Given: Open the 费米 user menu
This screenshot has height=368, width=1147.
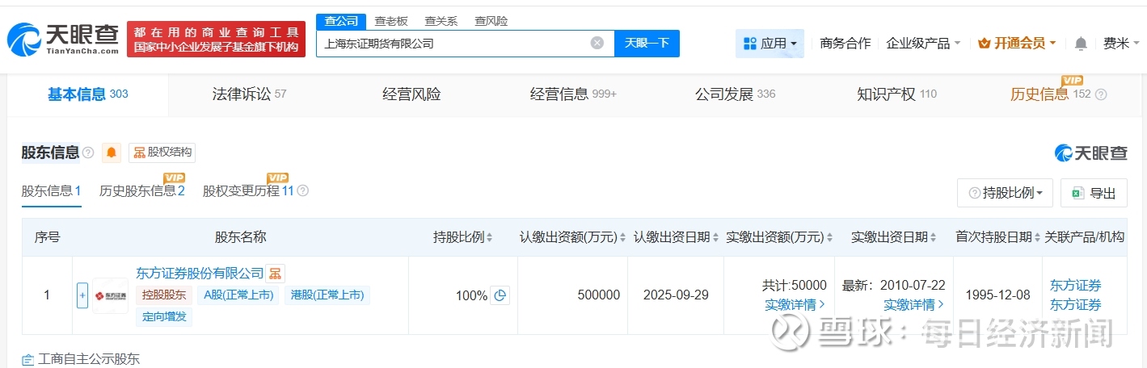Looking at the screenshot, I should coord(1121,44).
